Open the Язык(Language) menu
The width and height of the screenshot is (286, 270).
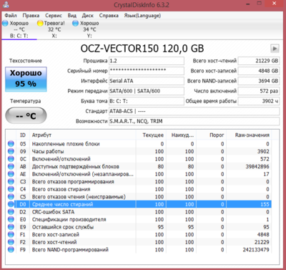(x=142, y=16)
